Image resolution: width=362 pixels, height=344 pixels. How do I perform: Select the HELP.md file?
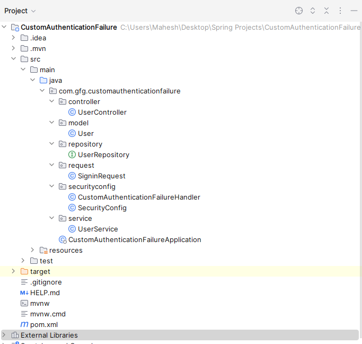[45, 293]
